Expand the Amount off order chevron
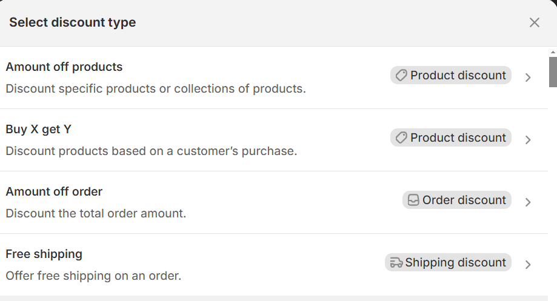 click(x=528, y=202)
